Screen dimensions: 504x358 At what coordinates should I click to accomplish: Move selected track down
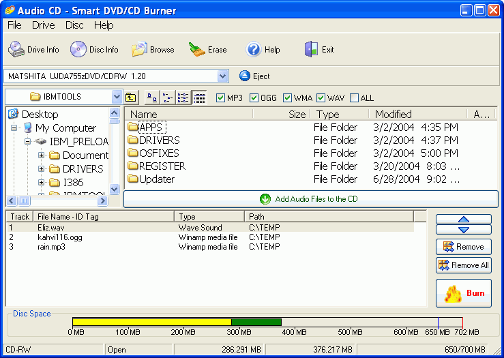(464, 229)
